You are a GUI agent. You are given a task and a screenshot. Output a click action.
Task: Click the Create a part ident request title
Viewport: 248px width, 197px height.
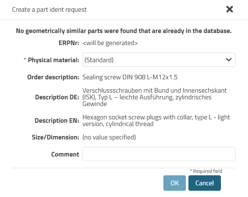49,10
